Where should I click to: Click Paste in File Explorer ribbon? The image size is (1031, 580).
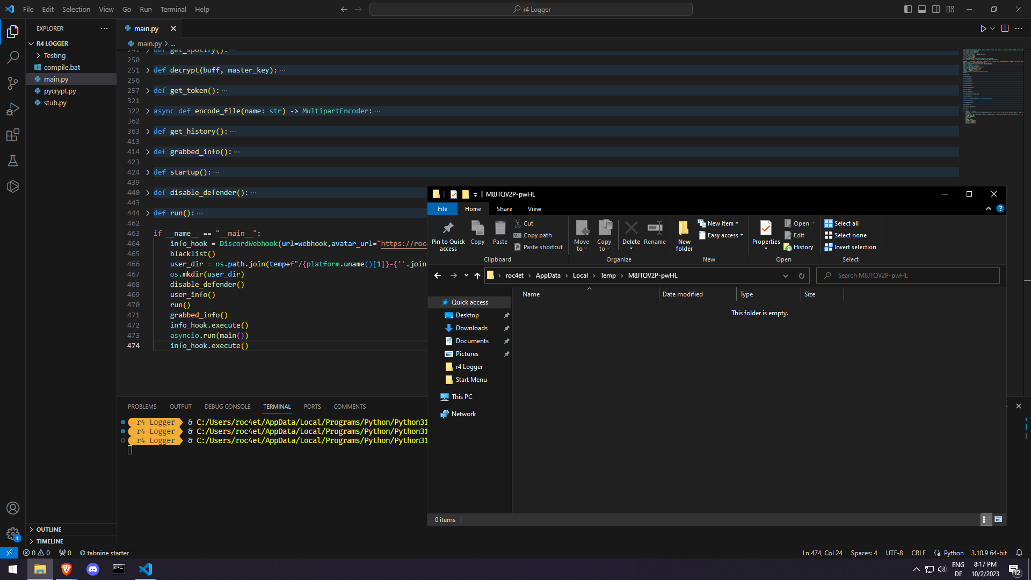pyautogui.click(x=500, y=233)
